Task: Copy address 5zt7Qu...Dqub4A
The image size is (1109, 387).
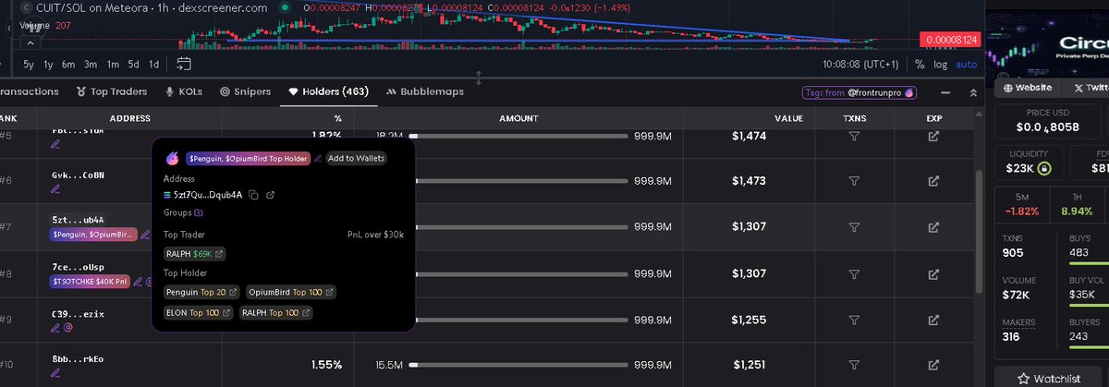Action: coord(253,195)
